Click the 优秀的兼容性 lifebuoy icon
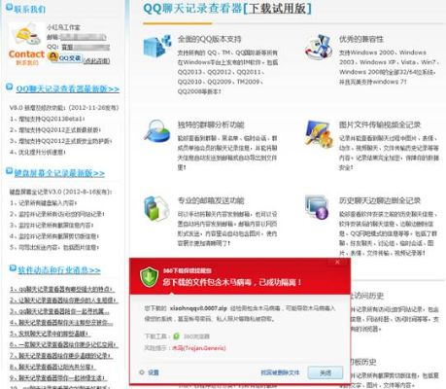Screen dimensions: 446x389 [319, 47]
